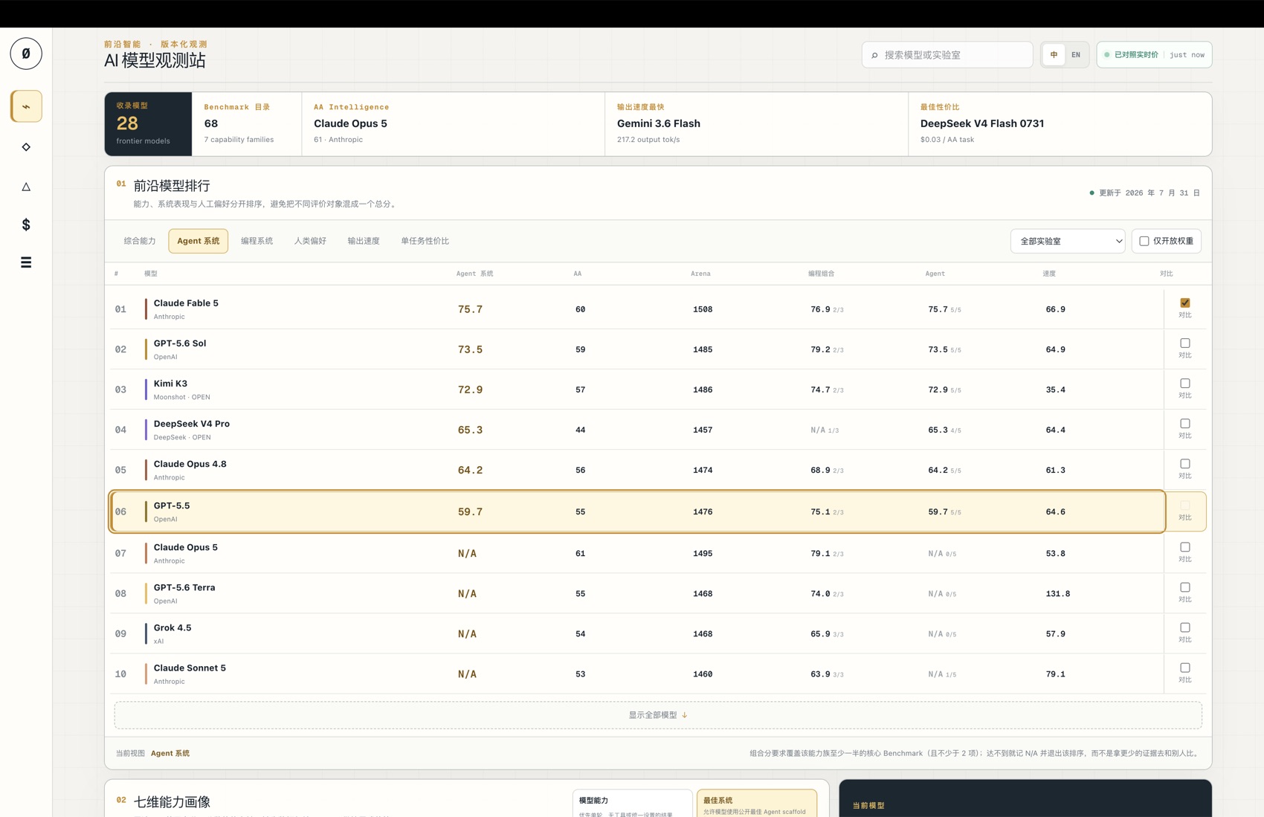The width and height of the screenshot is (1264, 817).
Task: Click the AA column header
Action: pos(578,274)
